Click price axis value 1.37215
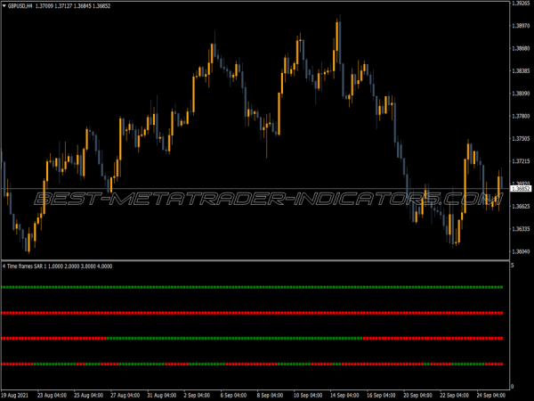The width and height of the screenshot is (534, 401). pyautogui.click(x=521, y=161)
